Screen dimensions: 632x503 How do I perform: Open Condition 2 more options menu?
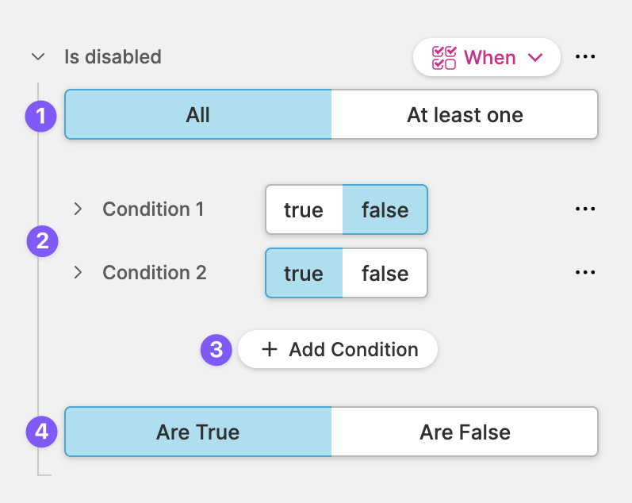pyautogui.click(x=585, y=272)
